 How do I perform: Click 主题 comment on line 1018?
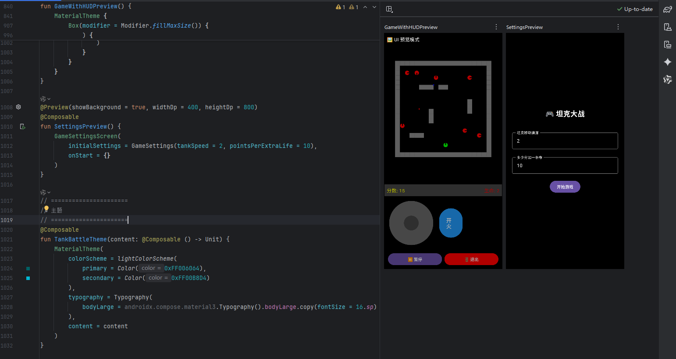[x=57, y=210]
